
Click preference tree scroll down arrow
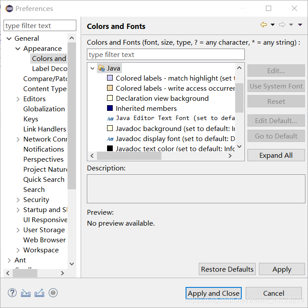pyautogui.click(x=72, y=264)
